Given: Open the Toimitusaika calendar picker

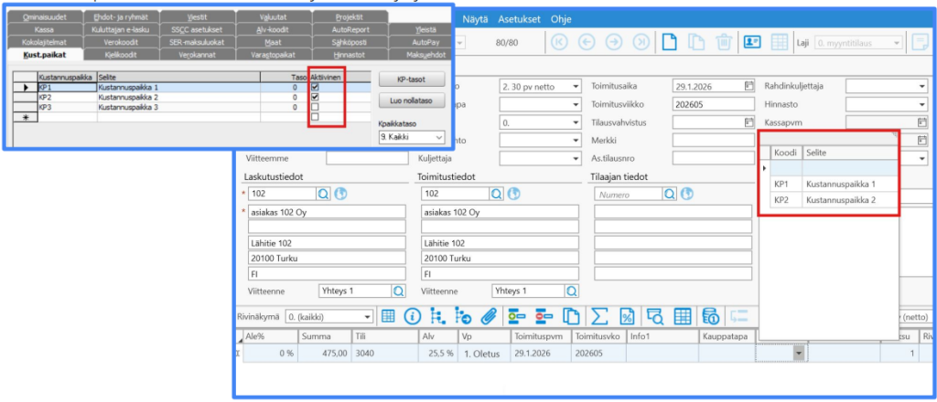Looking at the screenshot, I should click(749, 86).
